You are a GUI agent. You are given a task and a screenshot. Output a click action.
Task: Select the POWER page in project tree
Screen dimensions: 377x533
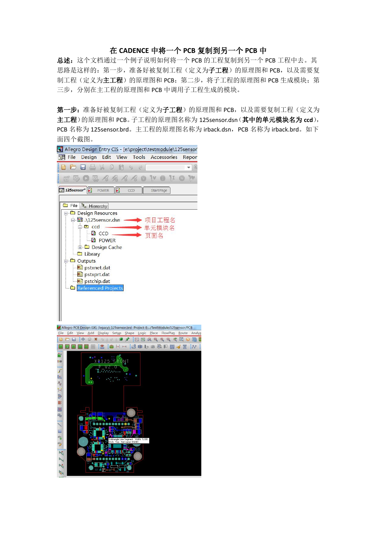pos(107,240)
